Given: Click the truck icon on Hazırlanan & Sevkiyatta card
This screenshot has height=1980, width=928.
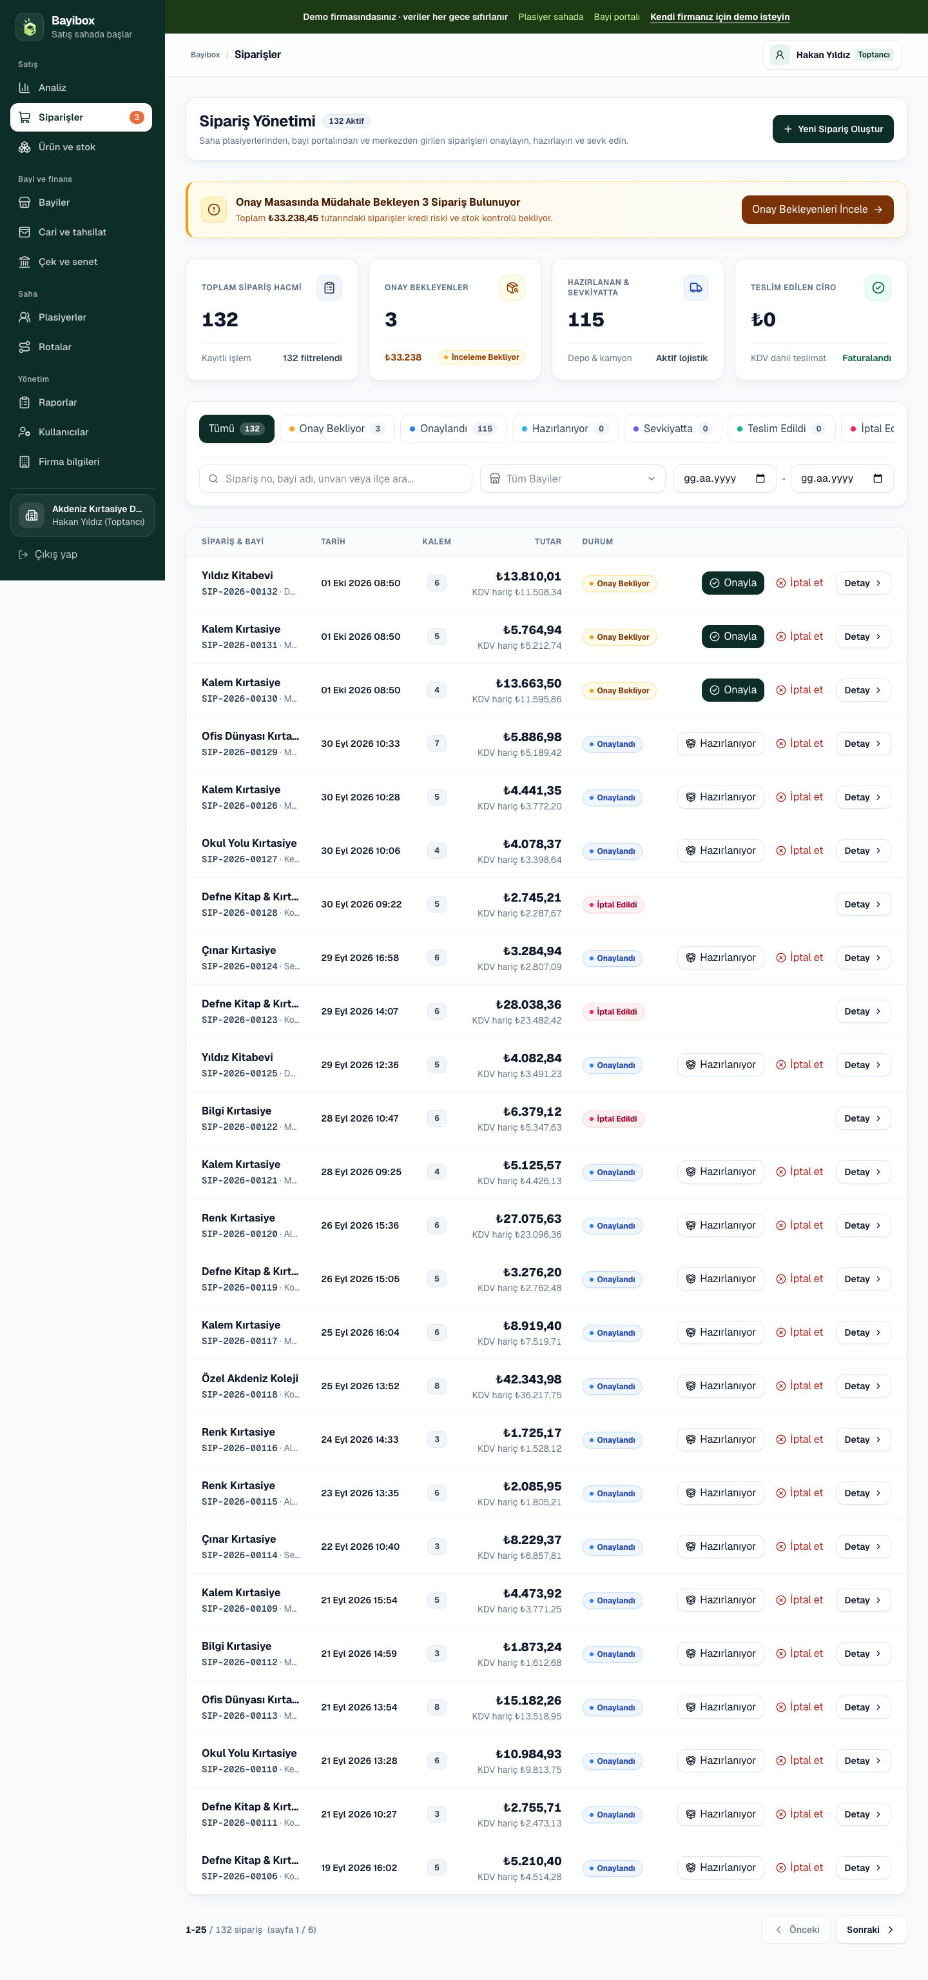Looking at the screenshot, I should point(695,288).
